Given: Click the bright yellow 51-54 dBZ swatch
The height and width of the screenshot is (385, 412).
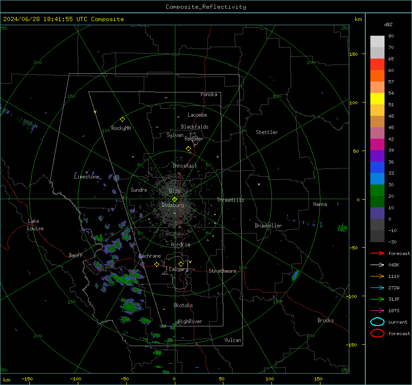Looking at the screenshot, I should 377,98.
